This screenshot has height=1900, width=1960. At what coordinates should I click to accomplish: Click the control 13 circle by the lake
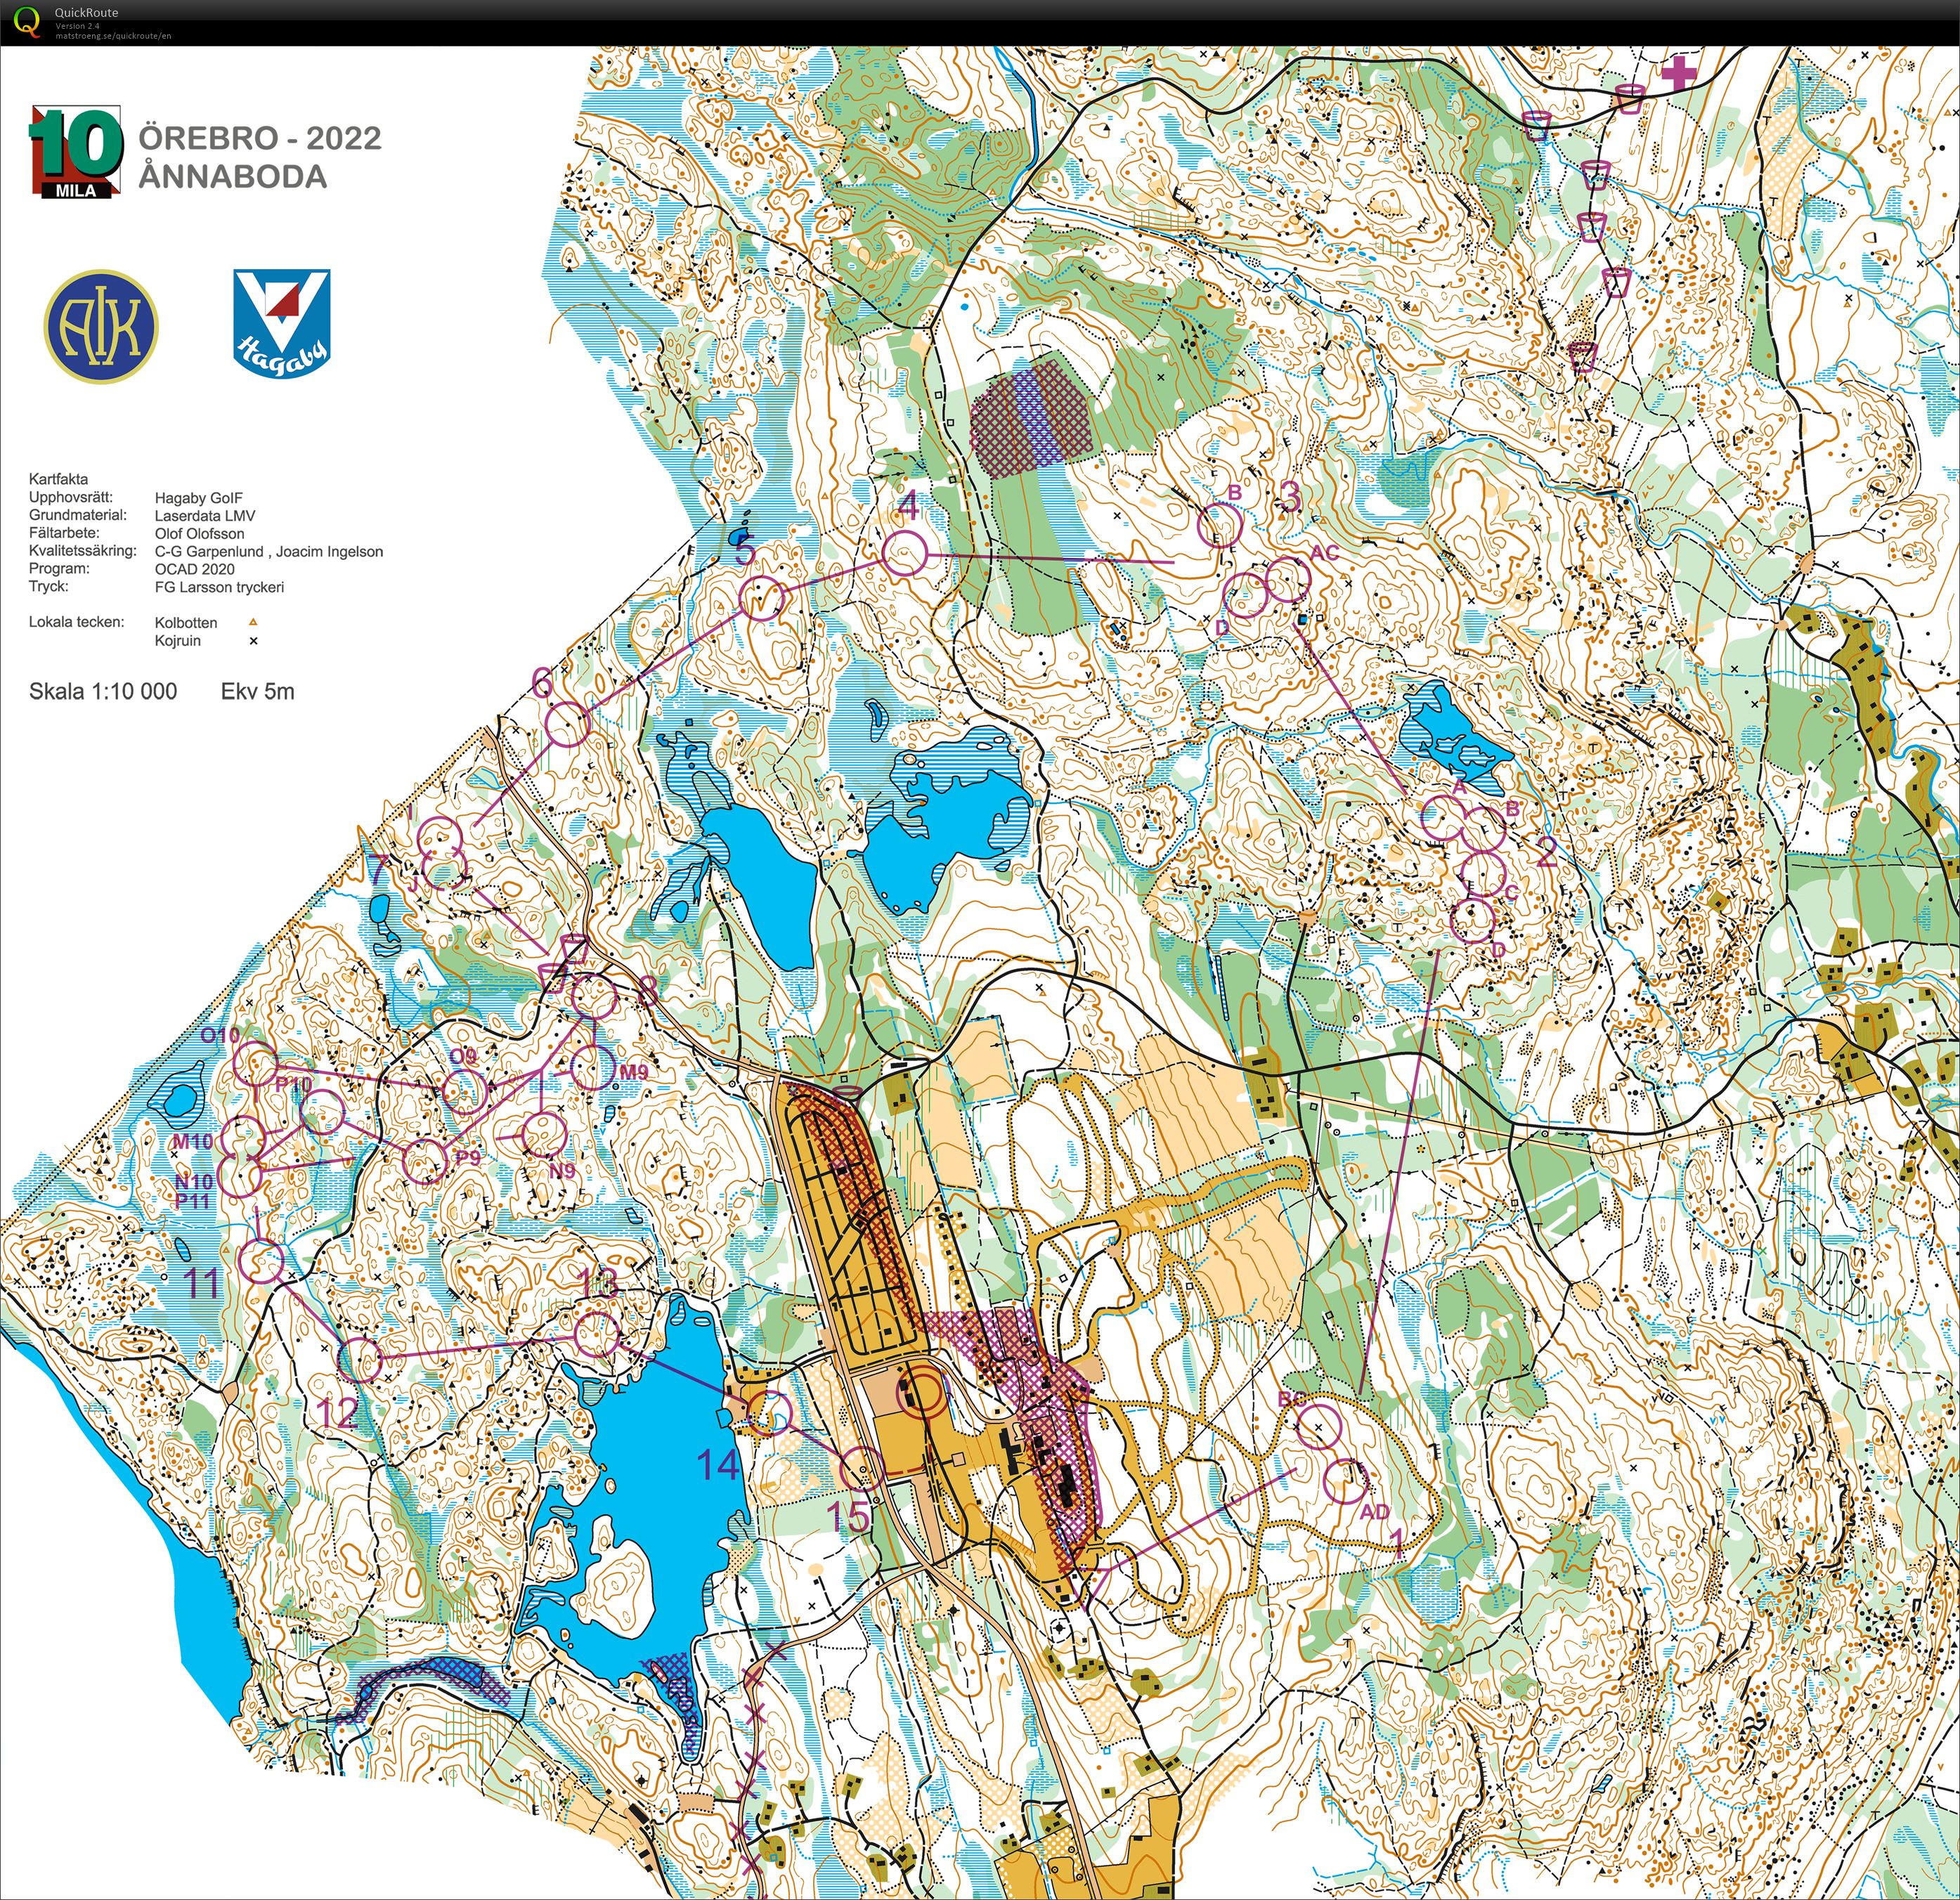coord(597,1336)
